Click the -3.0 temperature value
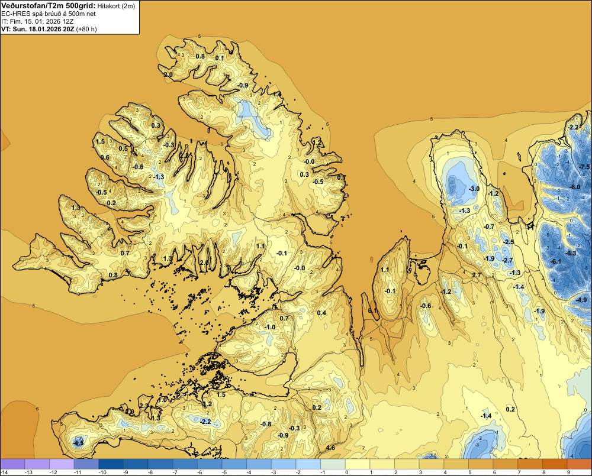The width and height of the screenshot is (592, 476). click(474, 189)
